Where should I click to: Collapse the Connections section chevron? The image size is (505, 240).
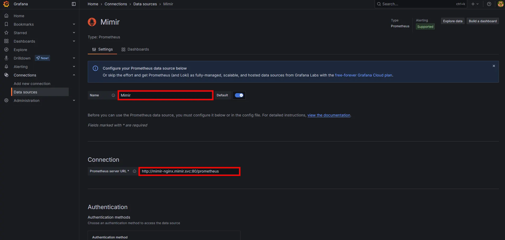74,75
